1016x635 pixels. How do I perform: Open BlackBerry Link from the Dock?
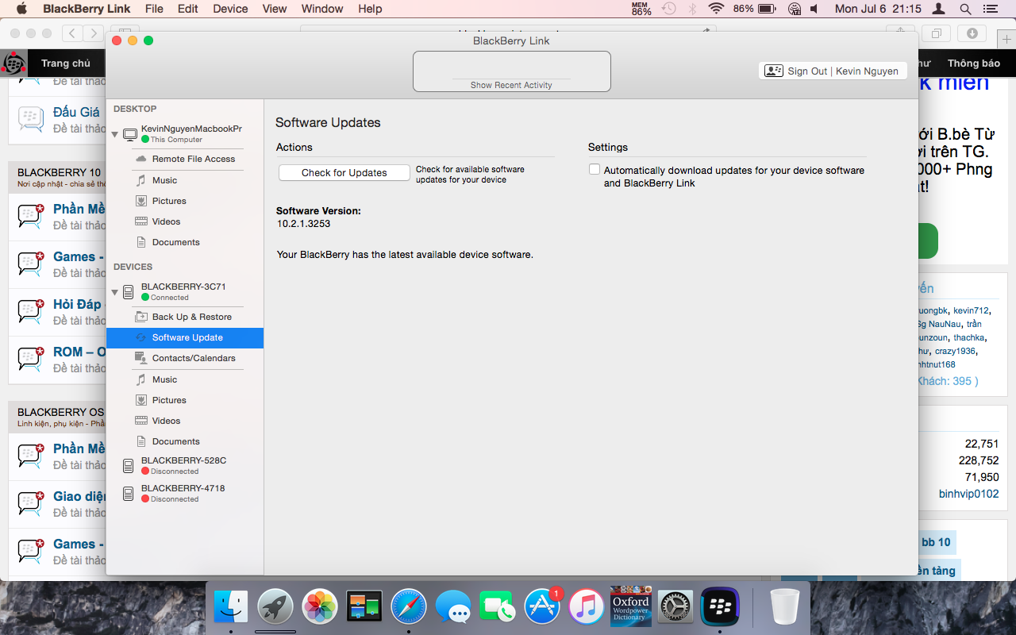click(721, 607)
